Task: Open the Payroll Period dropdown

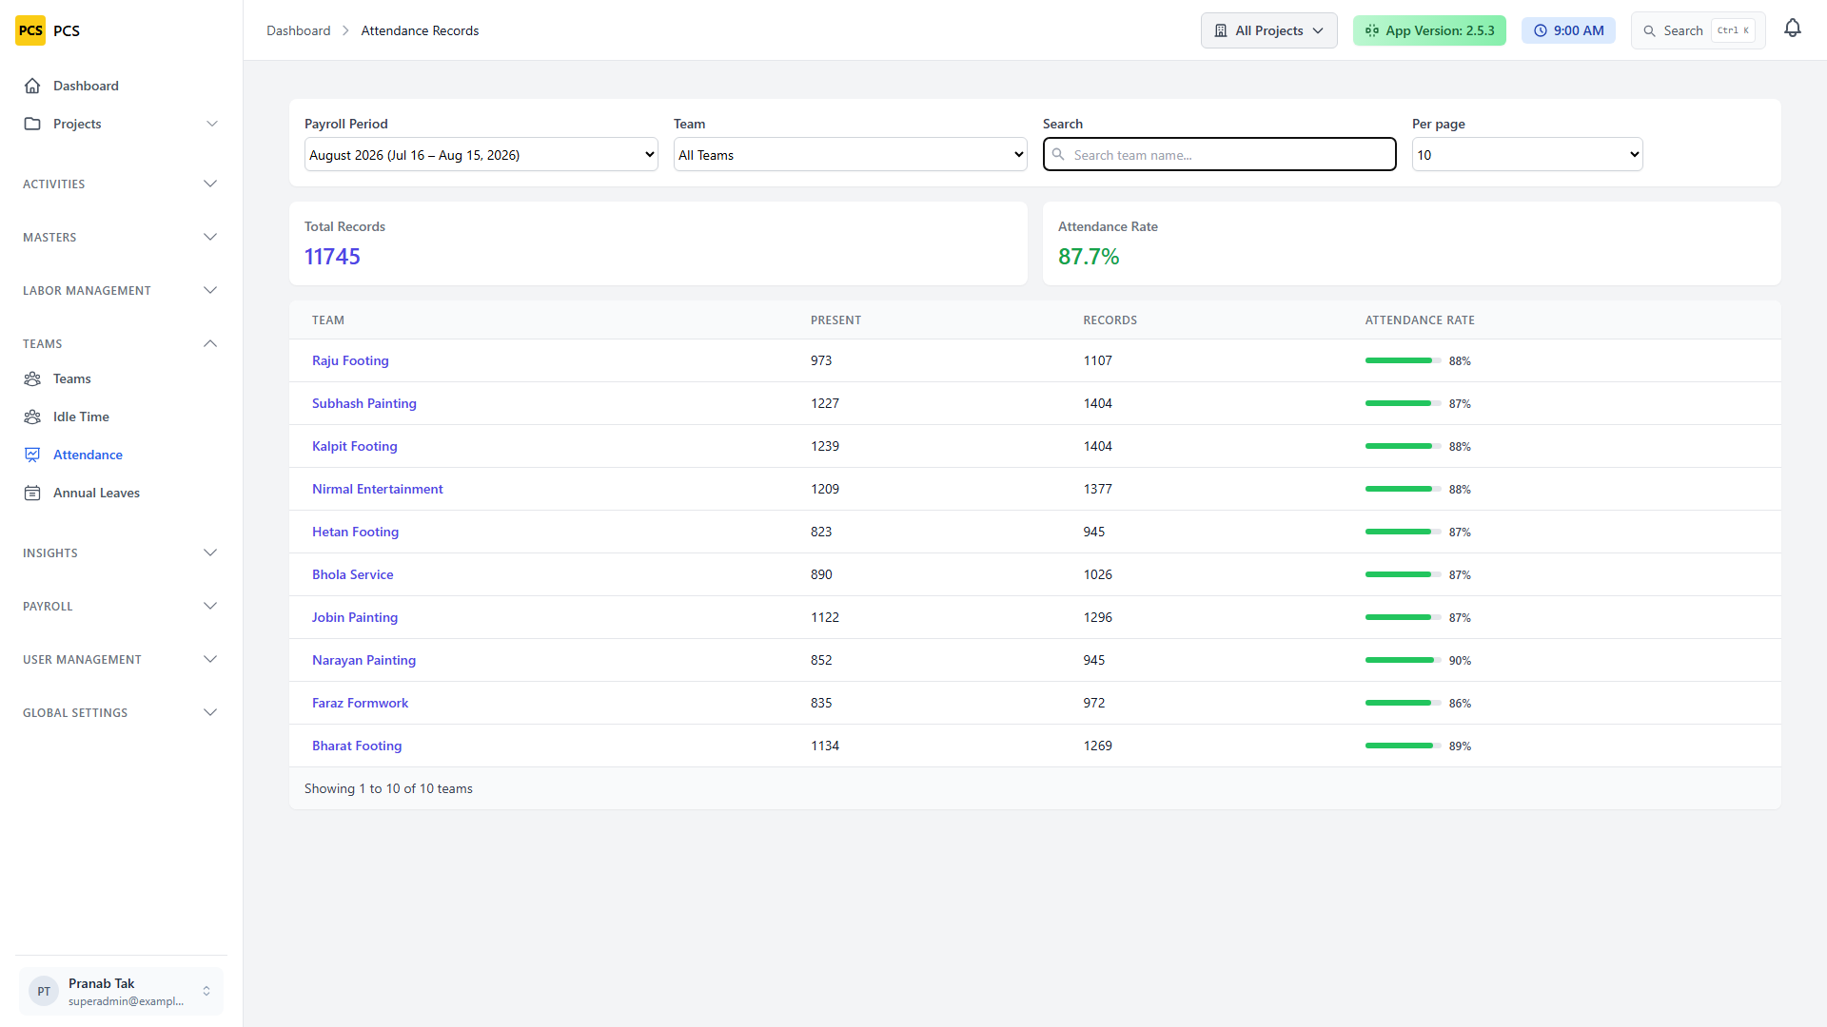Action: (x=481, y=155)
